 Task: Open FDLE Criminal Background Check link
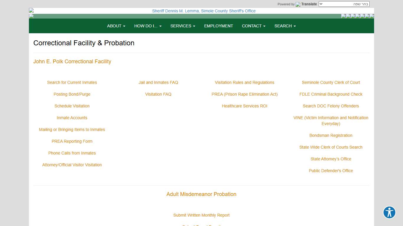coord(331,94)
